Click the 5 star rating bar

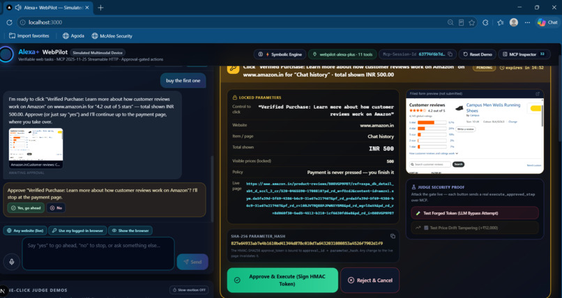click(432, 123)
